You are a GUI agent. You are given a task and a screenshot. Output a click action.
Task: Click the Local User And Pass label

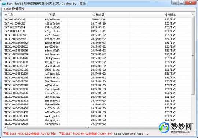[x=131, y=134]
